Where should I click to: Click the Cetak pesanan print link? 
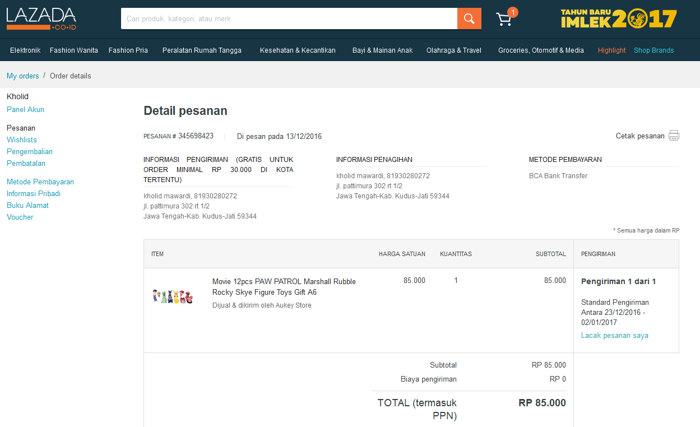coord(640,136)
